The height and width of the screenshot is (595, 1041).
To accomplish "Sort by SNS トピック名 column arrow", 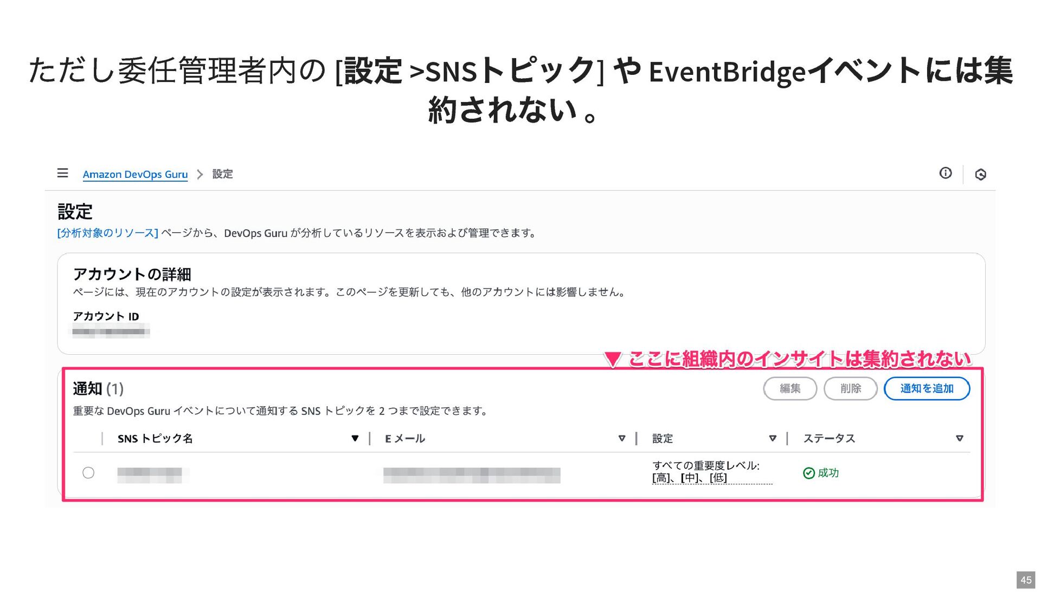I will tap(355, 438).
